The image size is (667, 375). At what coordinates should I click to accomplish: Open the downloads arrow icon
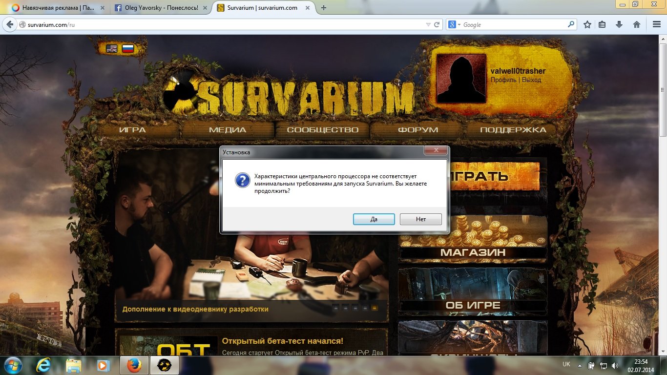pos(619,24)
